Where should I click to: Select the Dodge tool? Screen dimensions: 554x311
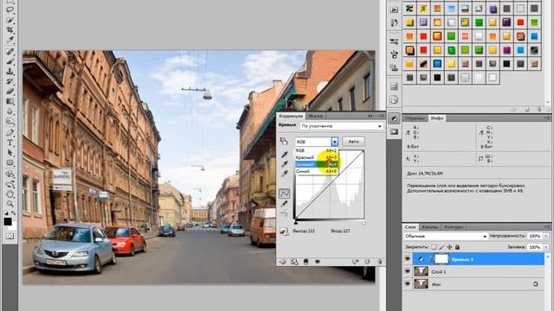[10, 122]
